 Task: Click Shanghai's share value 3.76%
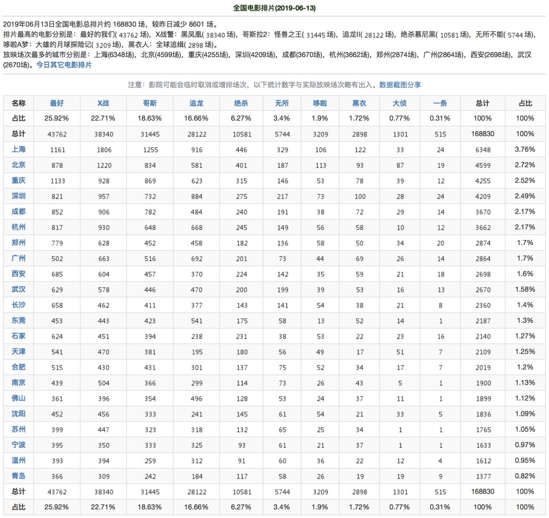pyautogui.click(x=525, y=149)
